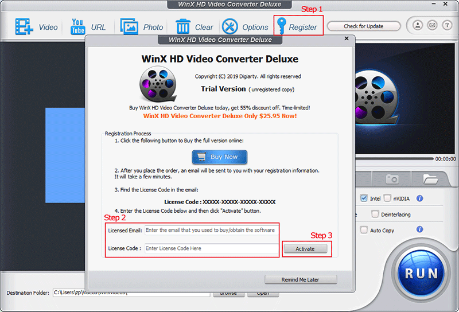Enable the Deinterlacing checkbox
Image resolution: width=459 pixels, height=312 pixels.
pyautogui.click(x=375, y=214)
